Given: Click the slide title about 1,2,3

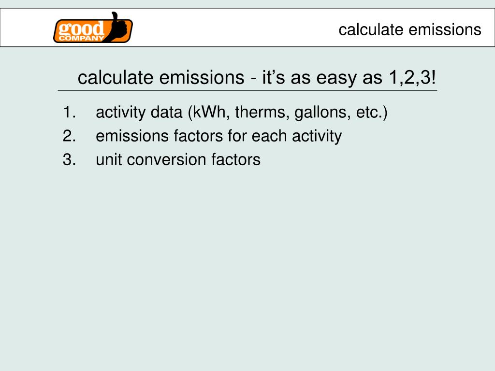Looking at the screenshot, I should point(257,77).
